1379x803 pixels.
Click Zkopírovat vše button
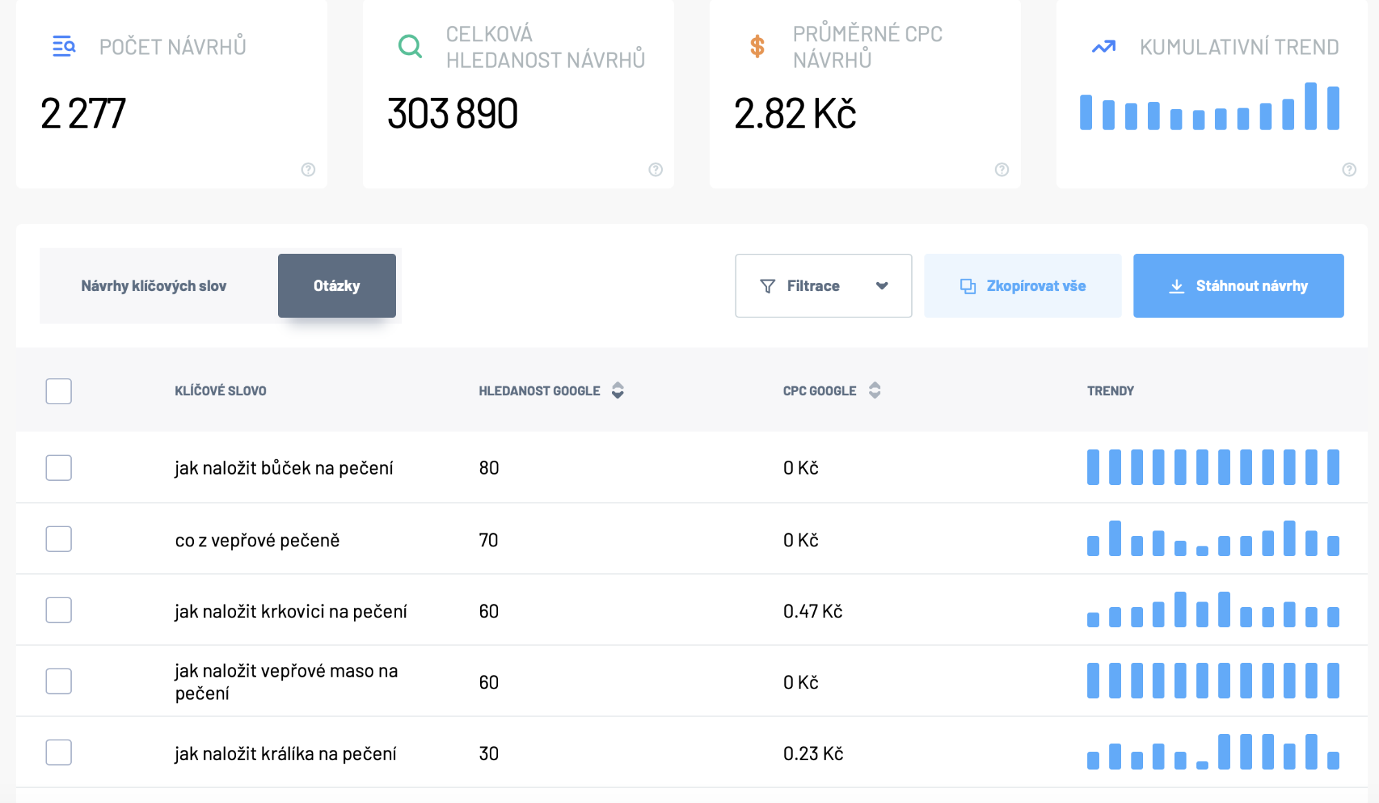(x=1022, y=286)
